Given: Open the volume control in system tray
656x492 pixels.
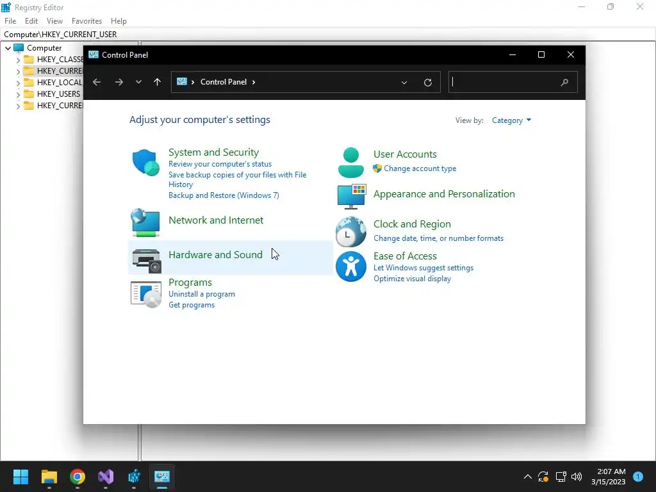Looking at the screenshot, I should pyautogui.click(x=577, y=477).
